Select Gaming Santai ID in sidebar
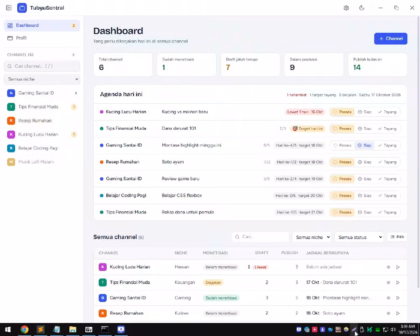This screenshot has width=420, height=336. [x=42, y=93]
